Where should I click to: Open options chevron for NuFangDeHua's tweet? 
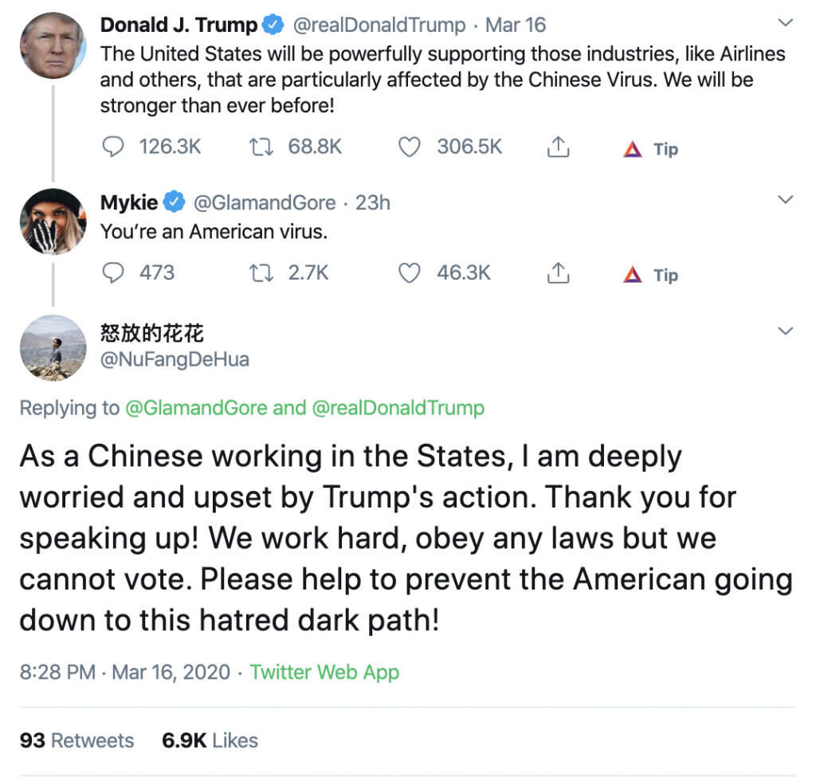(x=786, y=331)
